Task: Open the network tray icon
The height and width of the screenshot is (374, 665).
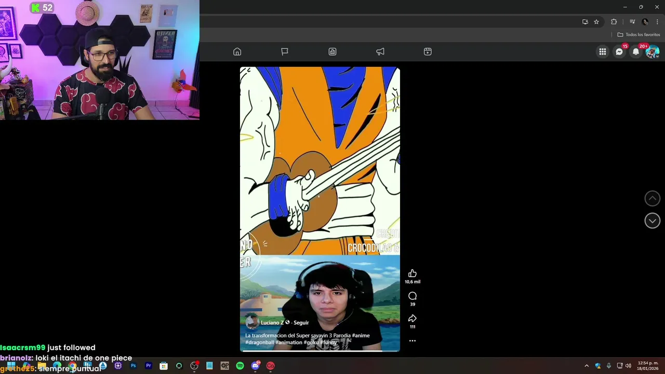Action: coord(619,366)
